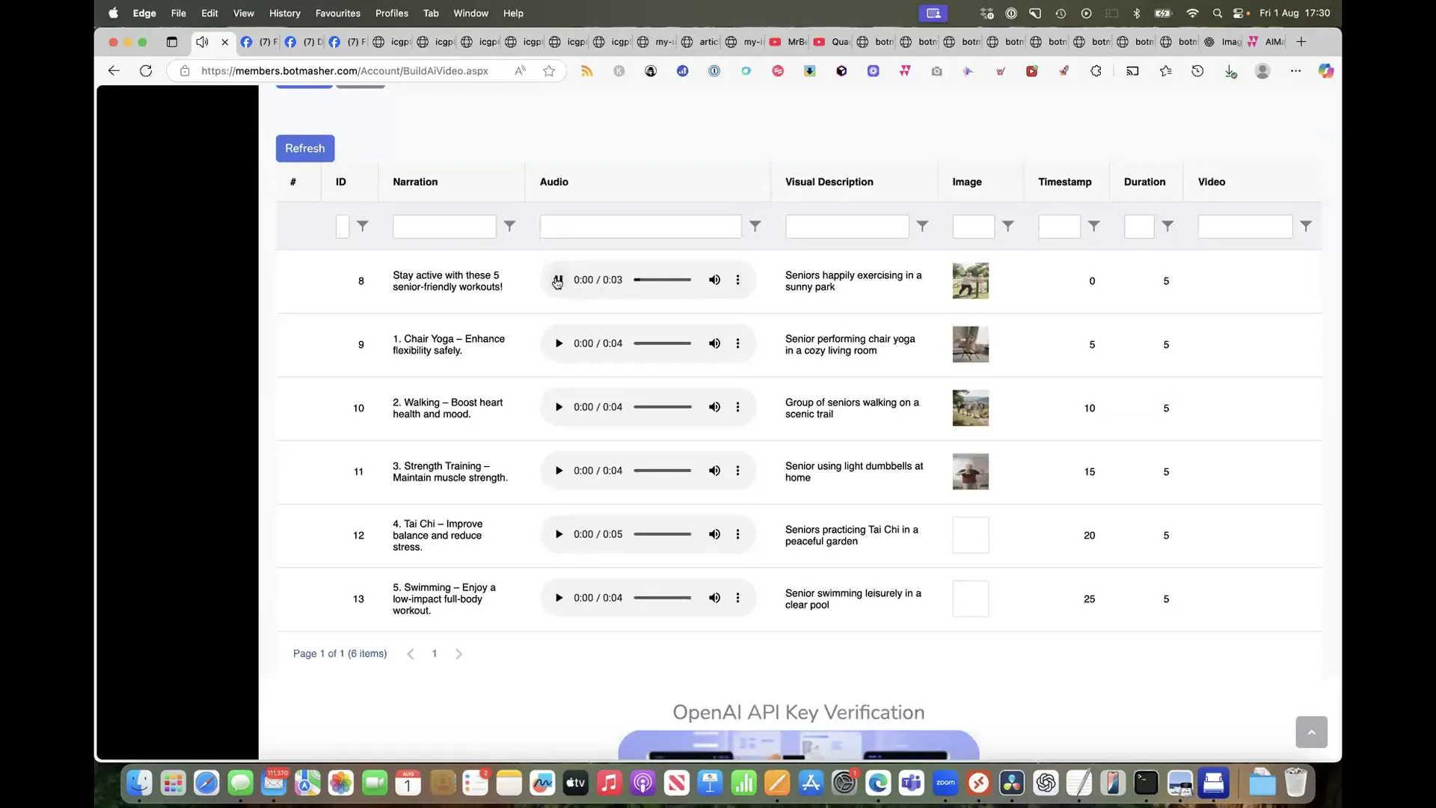The image size is (1436, 808).
Task: Click the Video filter input field
Action: [x=1245, y=227]
